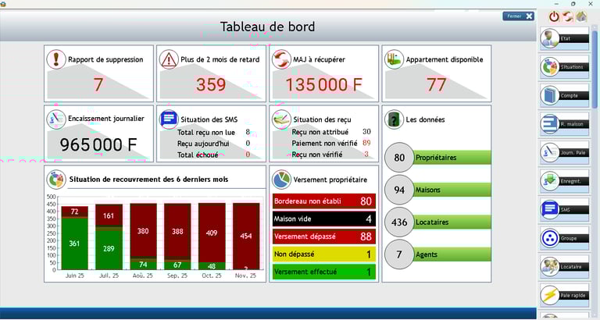
Task: Click the 80 Propriétaires count circle
Action: (399, 158)
